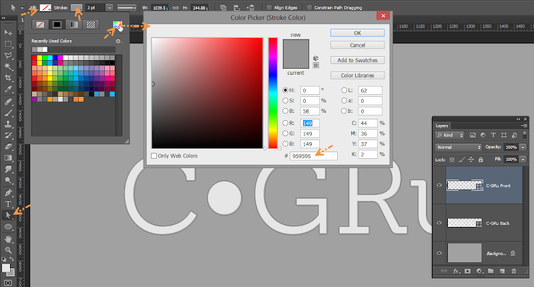The height and width of the screenshot is (287, 534).
Task: Select the Hand tool
Action: click(8, 239)
